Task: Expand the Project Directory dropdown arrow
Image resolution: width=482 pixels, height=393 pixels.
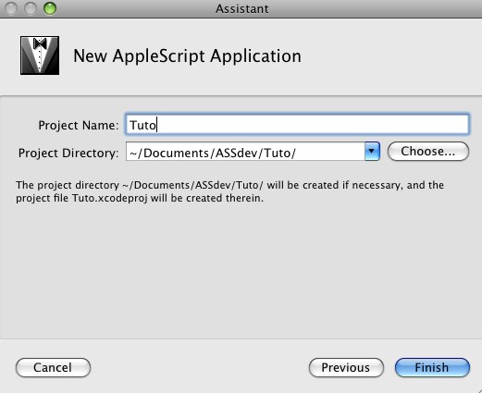Action: point(372,152)
